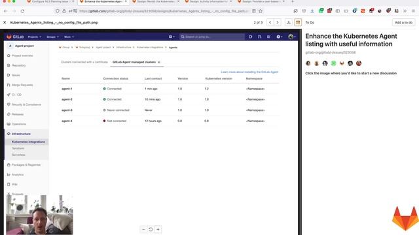This screenshot has height=235, width=419.
Task: Go back in browser history
Action: click(6, 11)
